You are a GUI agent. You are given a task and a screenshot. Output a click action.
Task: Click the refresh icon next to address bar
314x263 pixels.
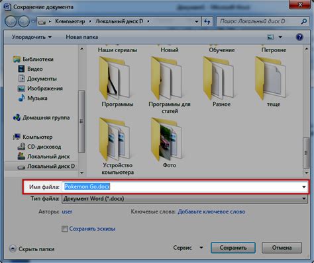pos(207,22)
